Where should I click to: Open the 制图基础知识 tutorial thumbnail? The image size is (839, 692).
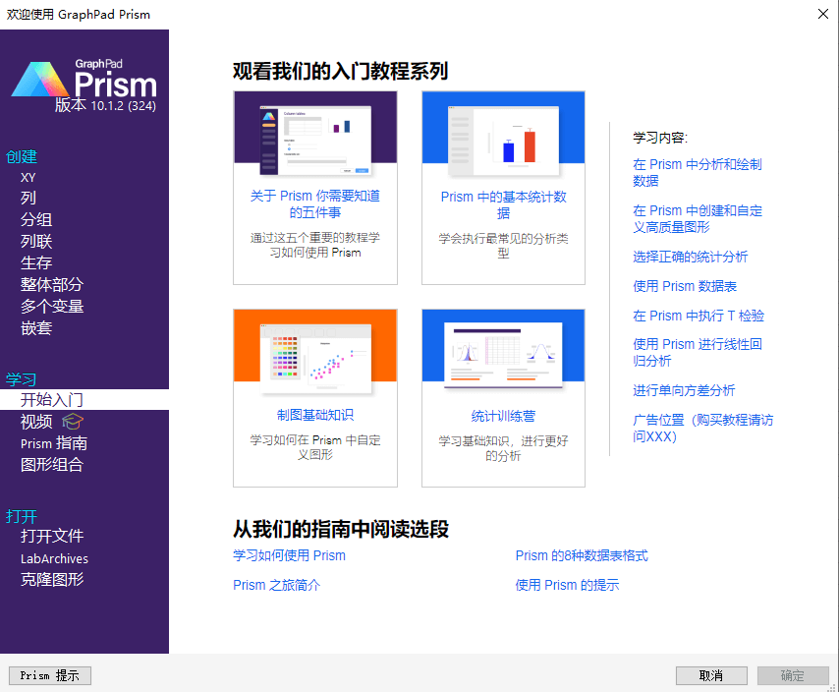click(315, 352)
